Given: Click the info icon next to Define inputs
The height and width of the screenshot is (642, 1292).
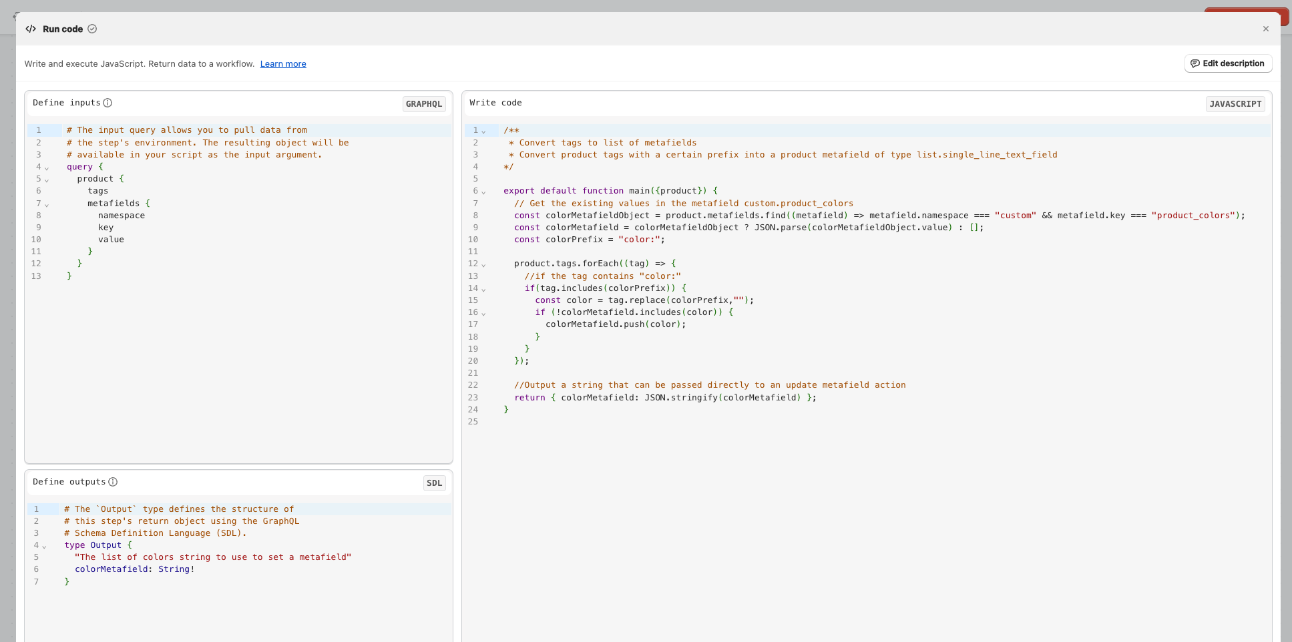Looking at the screenshot, I should pos(107,103).
